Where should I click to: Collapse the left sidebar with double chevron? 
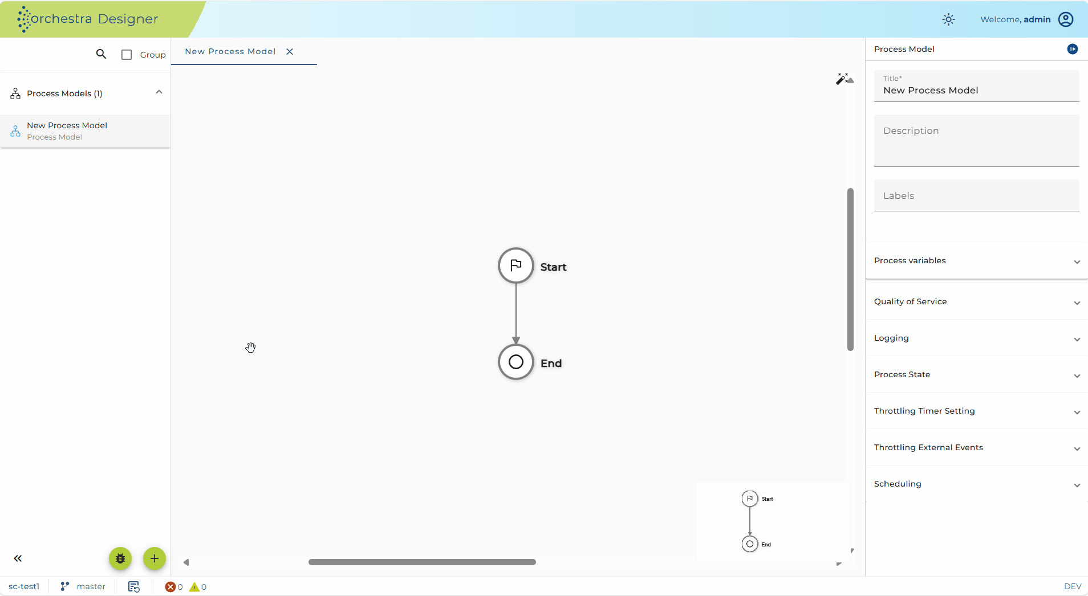[18, 558]
